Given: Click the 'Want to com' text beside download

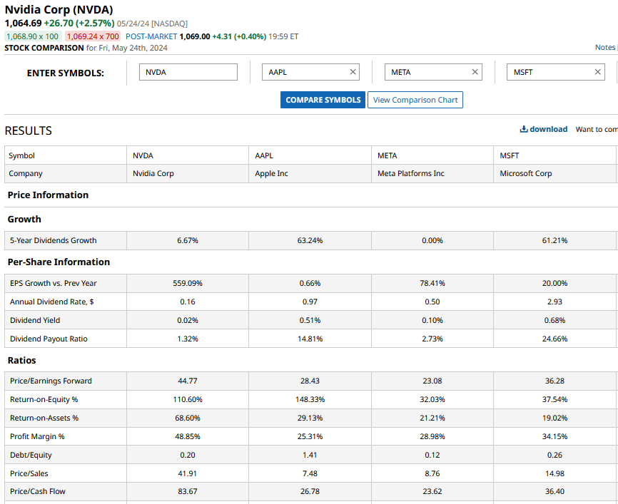Looking at the screenshot, I should pyautogui.click(x=596, y=130).
